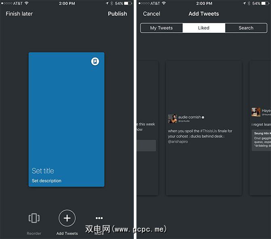Image resolution: width=271 pixels, height=239 pixels.
Task: Tap the battery icon in right status bar
Action: coord(263,4)
